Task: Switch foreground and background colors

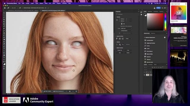Action: click(x=5, y=62)
